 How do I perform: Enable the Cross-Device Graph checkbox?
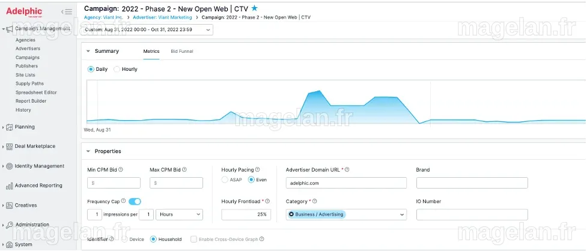click(x=193, y=239)
